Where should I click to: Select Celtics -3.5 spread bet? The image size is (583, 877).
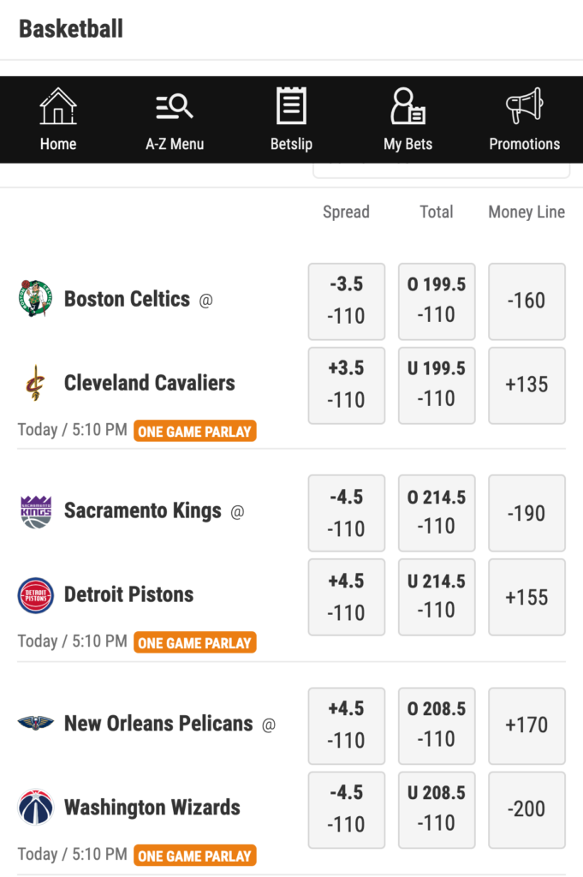click(x=346, y=301)
